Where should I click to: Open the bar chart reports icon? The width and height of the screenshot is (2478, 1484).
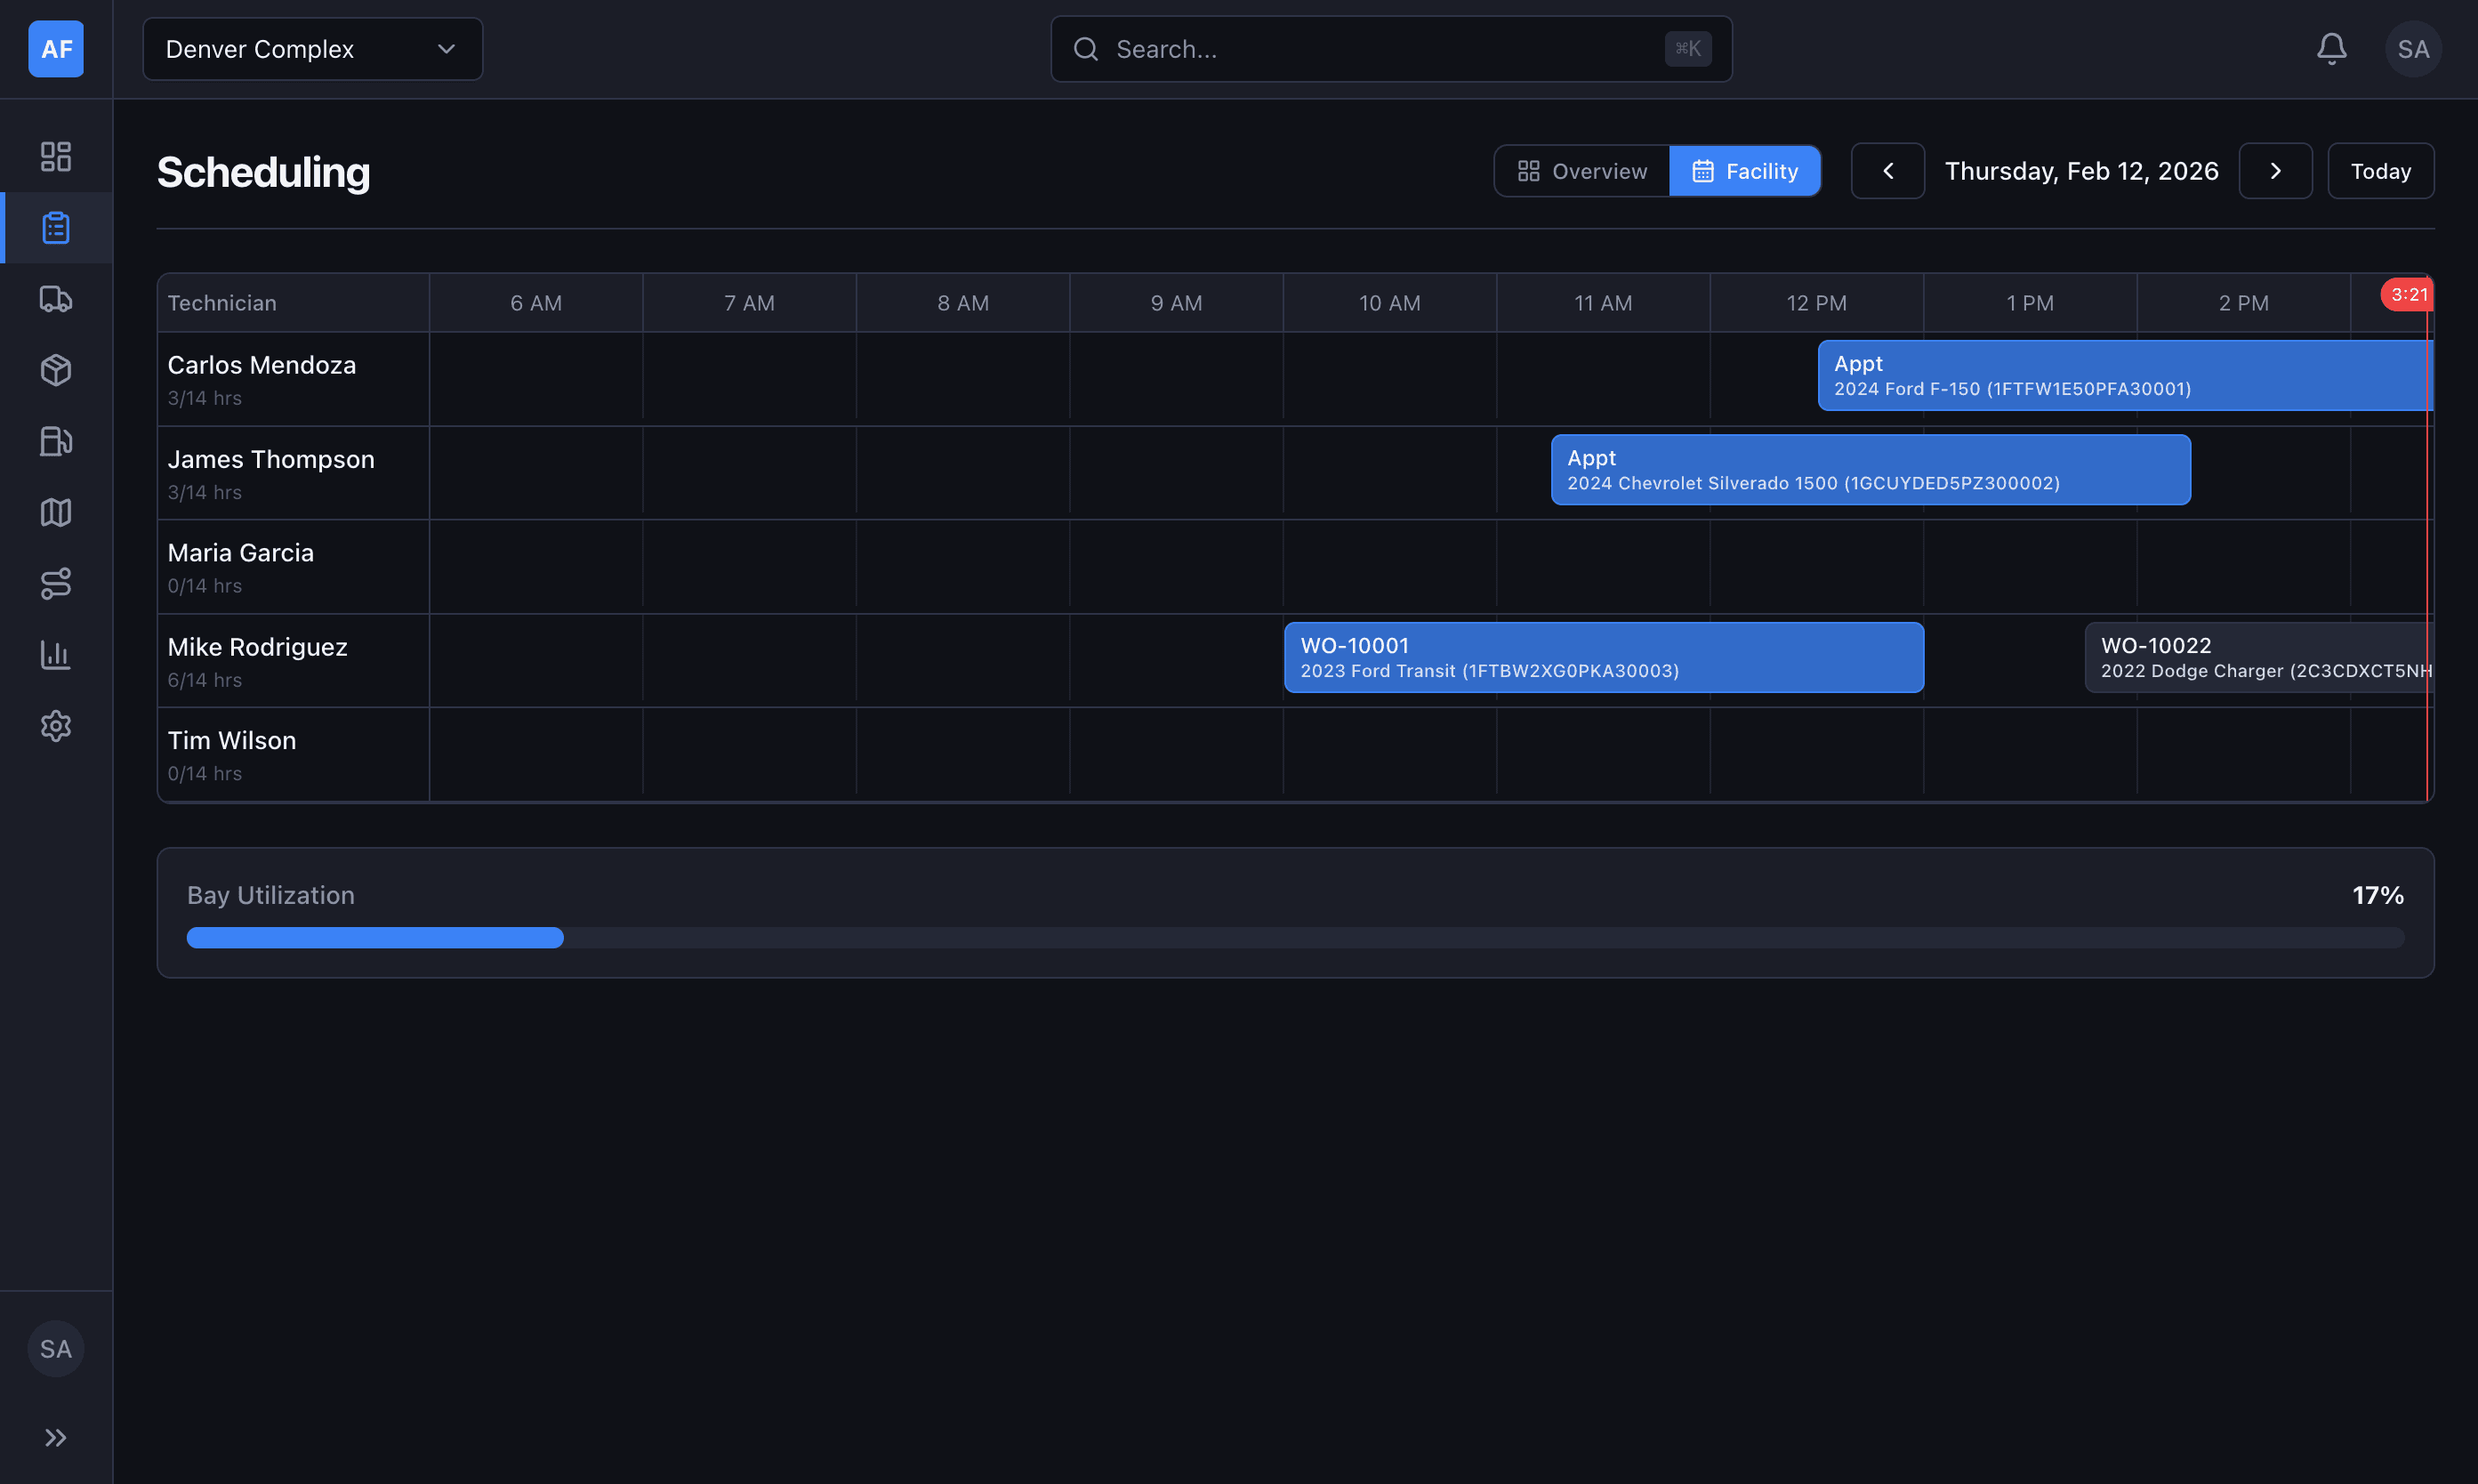pos(56,655)
